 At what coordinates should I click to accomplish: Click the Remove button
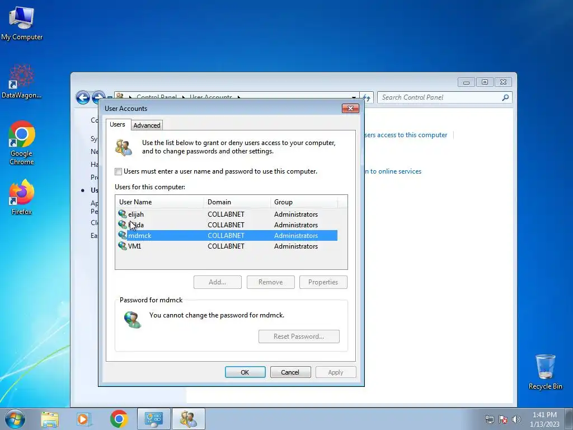(270, 282)
